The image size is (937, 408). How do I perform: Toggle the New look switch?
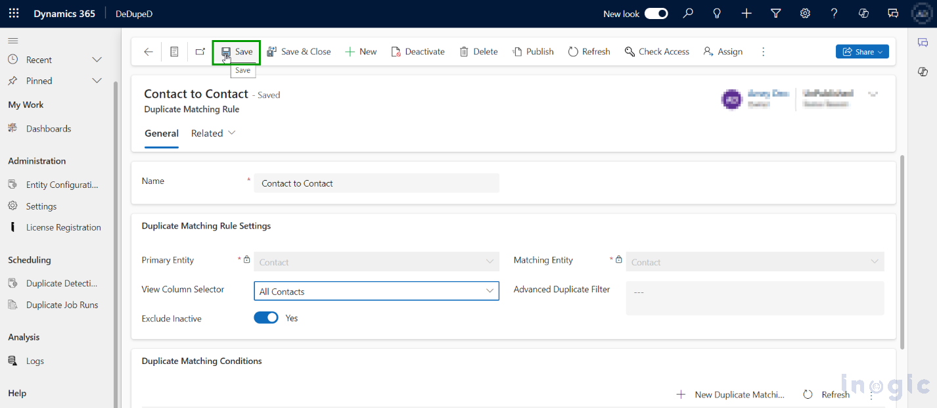656,14
